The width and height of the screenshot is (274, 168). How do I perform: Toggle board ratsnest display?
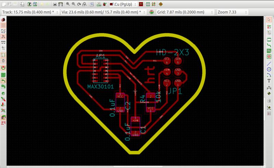[x=3, y=55]
